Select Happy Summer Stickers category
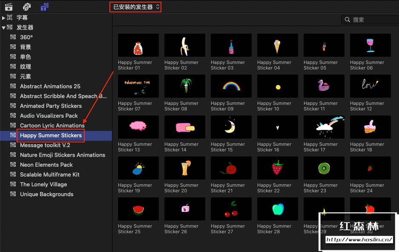Viewport: 399px width, 252px height. pyautogui.click(x=51, y=135)
